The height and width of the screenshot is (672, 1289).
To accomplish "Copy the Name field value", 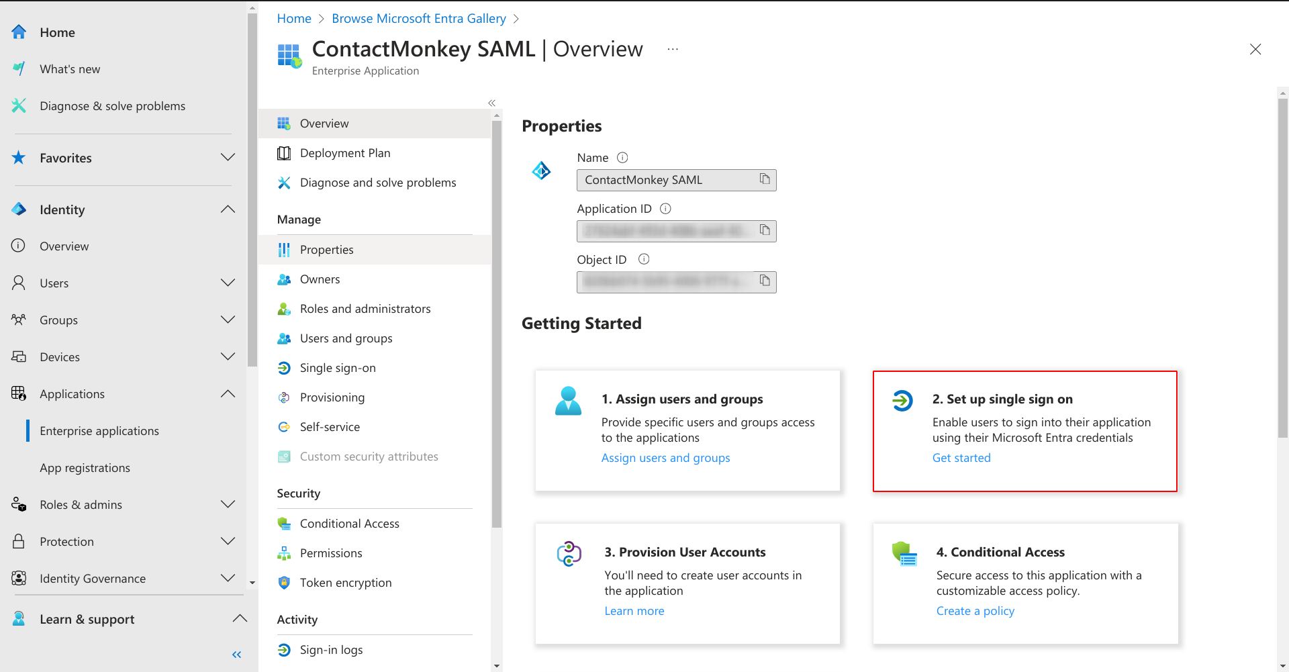I will (x=765, y=179).
